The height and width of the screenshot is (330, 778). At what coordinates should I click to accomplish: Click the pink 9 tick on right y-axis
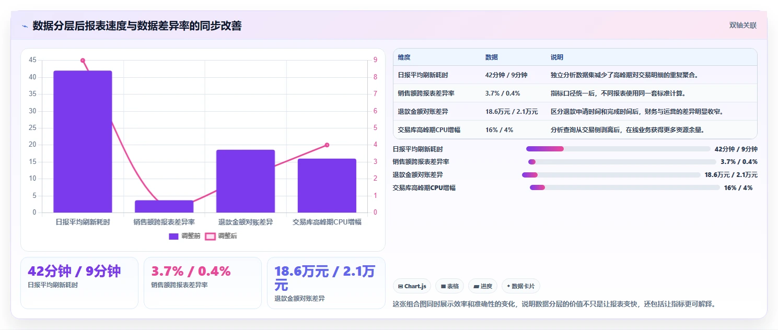click(375, 61)
